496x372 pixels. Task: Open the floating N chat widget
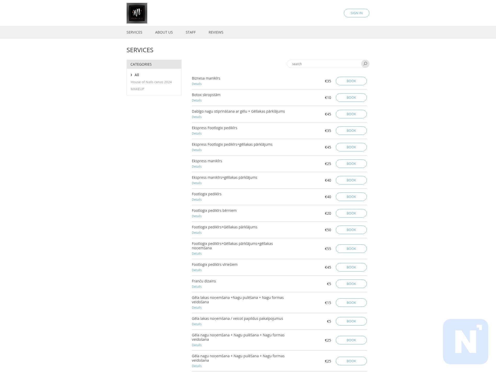(466, 342)
